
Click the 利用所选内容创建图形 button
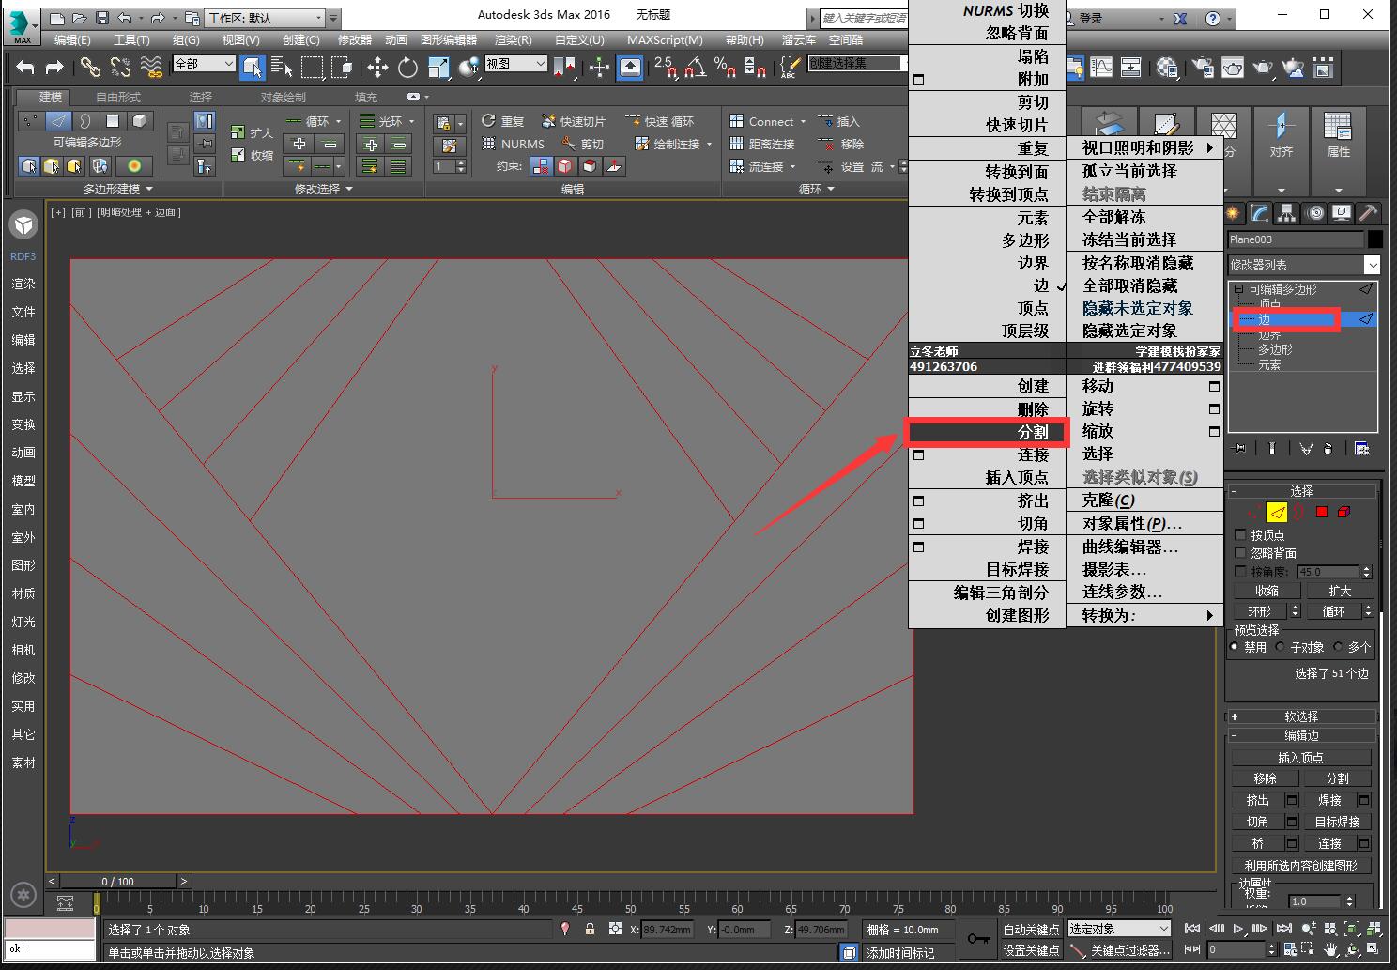1301,866
